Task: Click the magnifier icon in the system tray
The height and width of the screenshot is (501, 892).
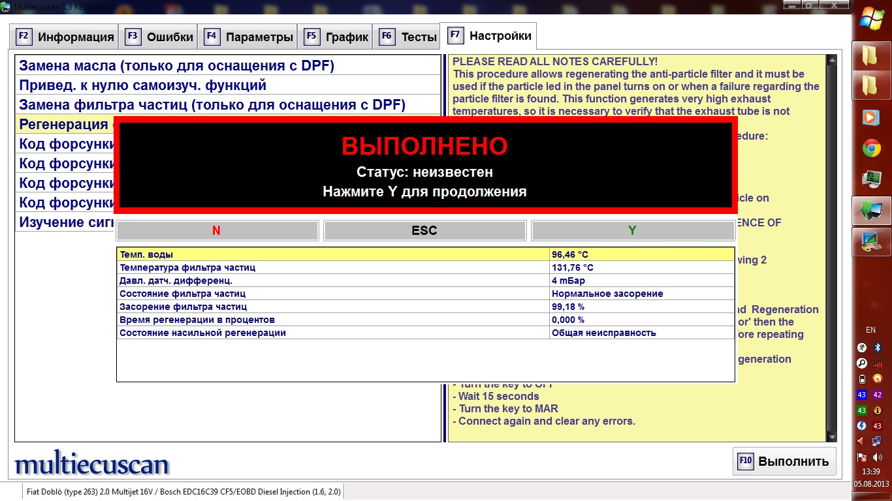Action: click(x=861, y=363)
